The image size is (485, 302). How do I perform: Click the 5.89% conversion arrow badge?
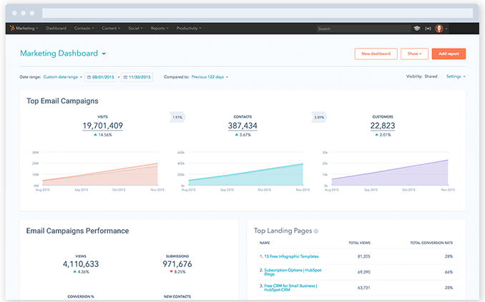[319, 117]
